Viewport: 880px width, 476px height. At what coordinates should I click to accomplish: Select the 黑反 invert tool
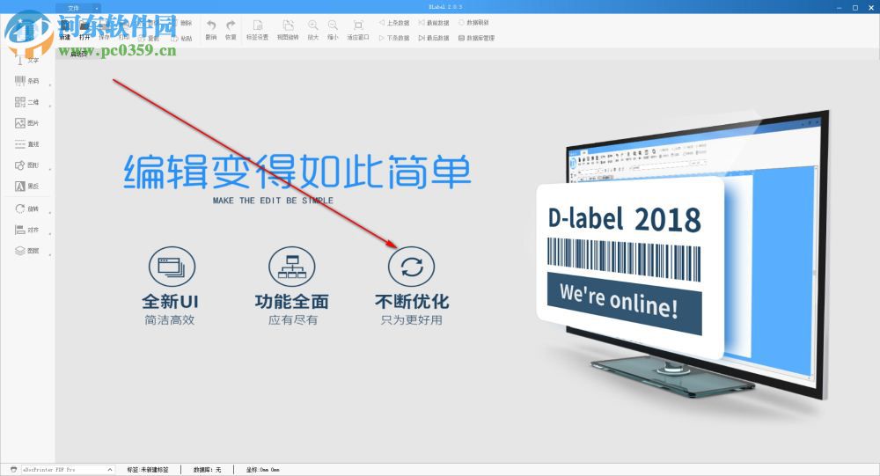pos(27,186)
